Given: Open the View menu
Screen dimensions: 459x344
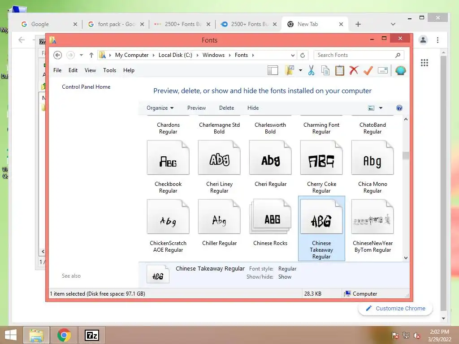Looking at the screenshot, I should (x=90, y=70).
